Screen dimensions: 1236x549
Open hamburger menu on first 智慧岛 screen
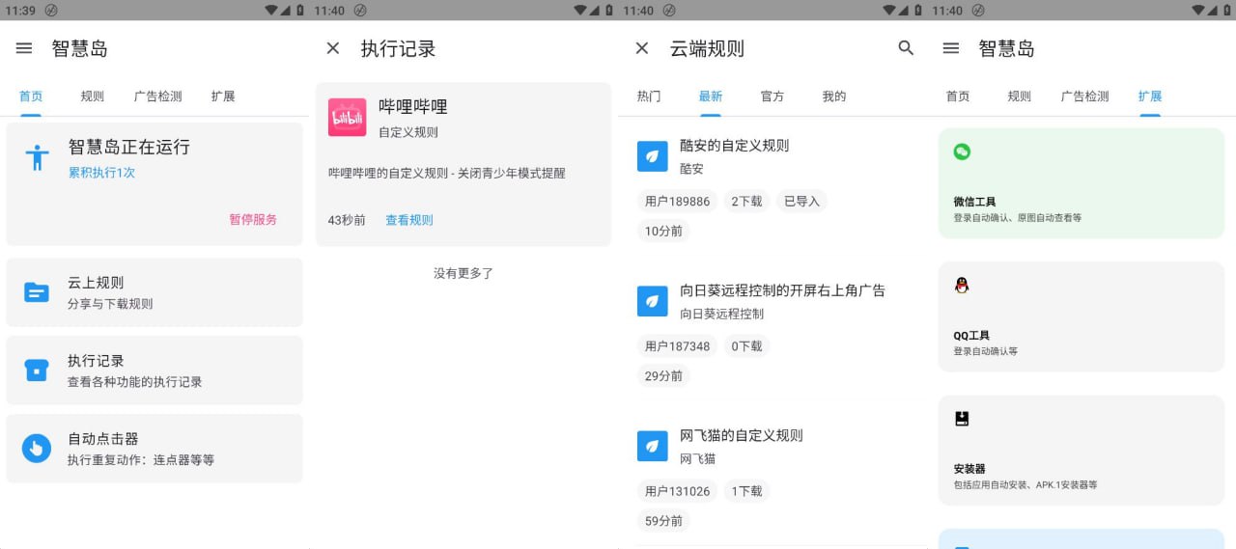(24, 48)
